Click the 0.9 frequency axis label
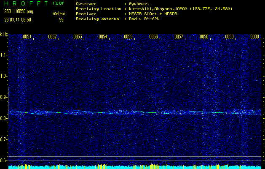 pos(4,97)
